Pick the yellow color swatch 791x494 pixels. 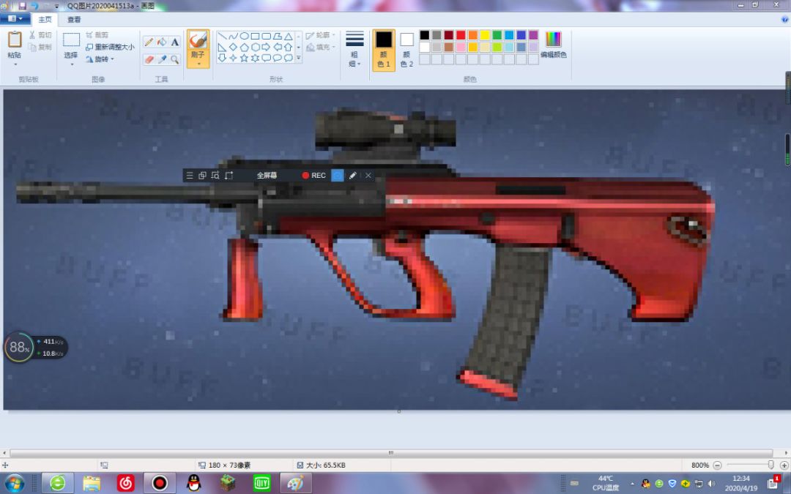click(x=485, y=35)
